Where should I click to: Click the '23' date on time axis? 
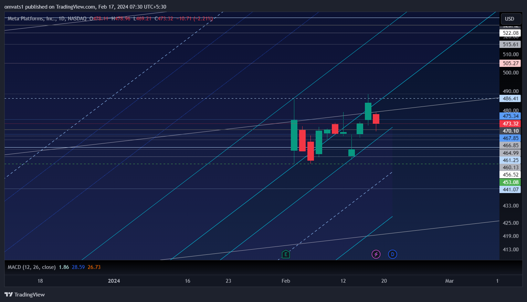229,281
